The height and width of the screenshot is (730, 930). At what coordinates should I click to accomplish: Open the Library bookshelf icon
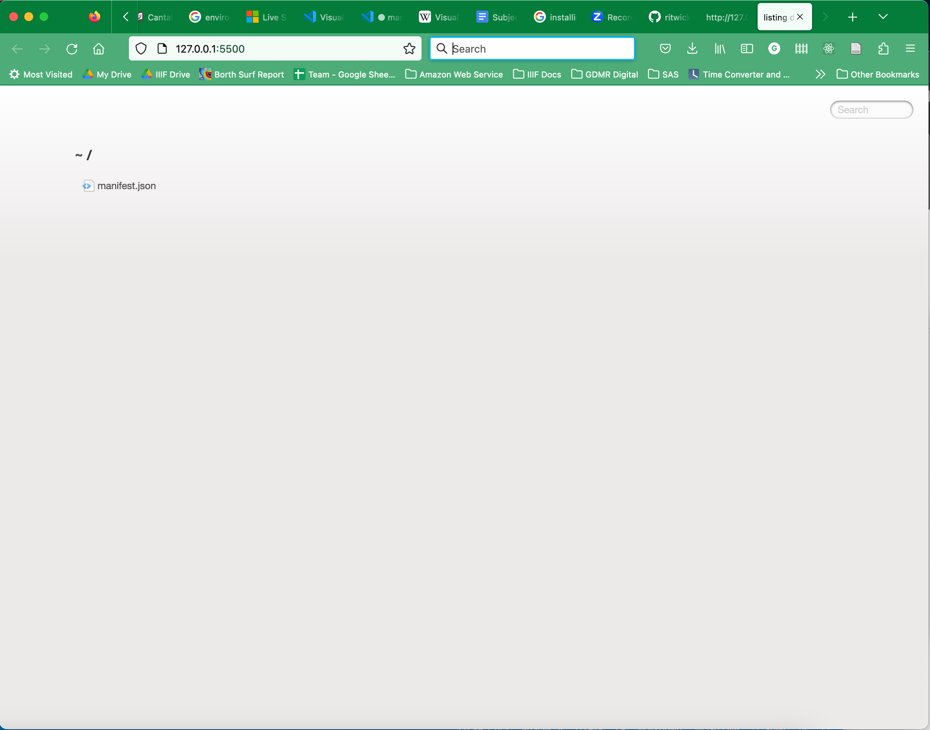720,49
